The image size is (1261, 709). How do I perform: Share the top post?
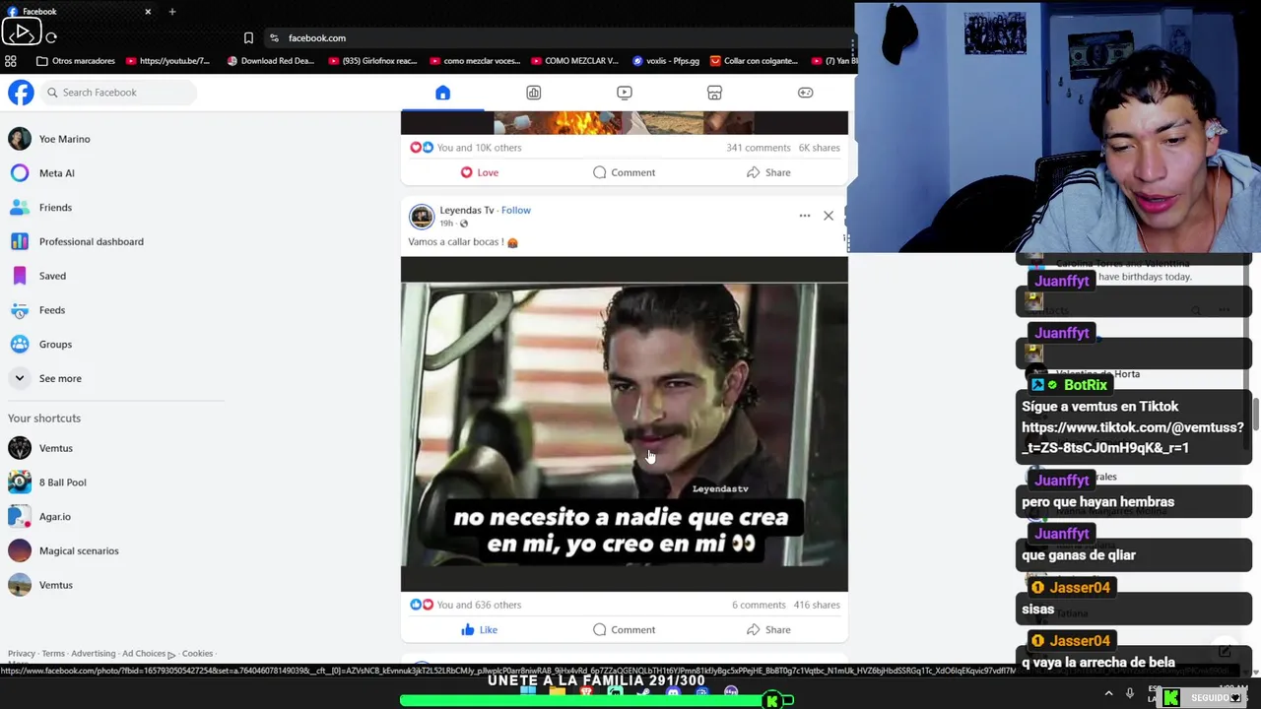(768, 172)
